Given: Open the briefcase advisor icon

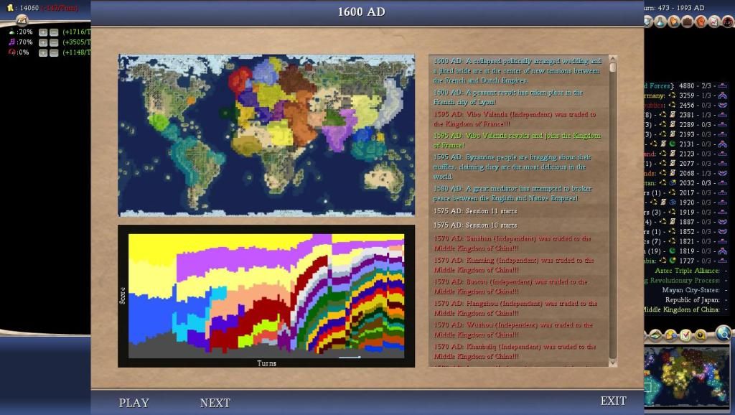Looking at the screenshot, I should coord(687,22).
